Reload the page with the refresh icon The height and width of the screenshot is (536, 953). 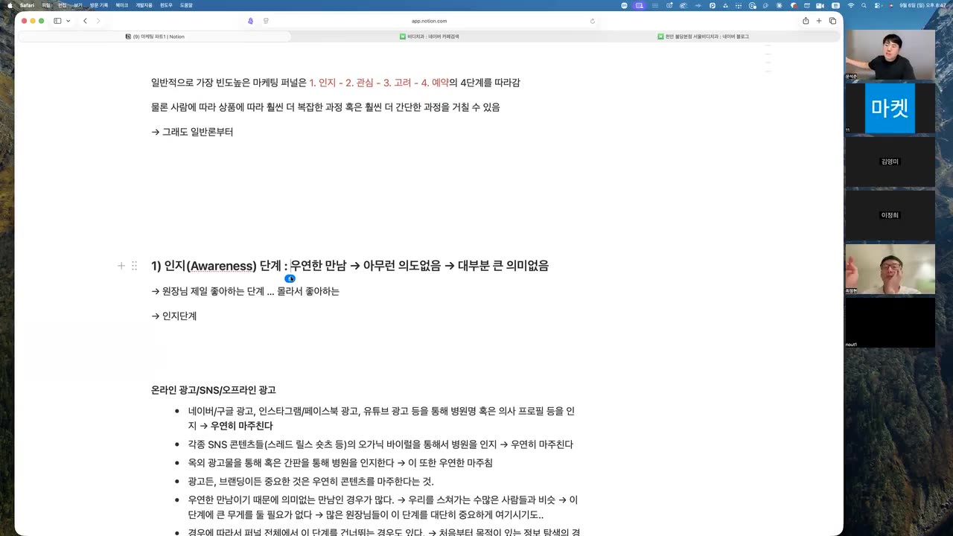coord(593,21)
